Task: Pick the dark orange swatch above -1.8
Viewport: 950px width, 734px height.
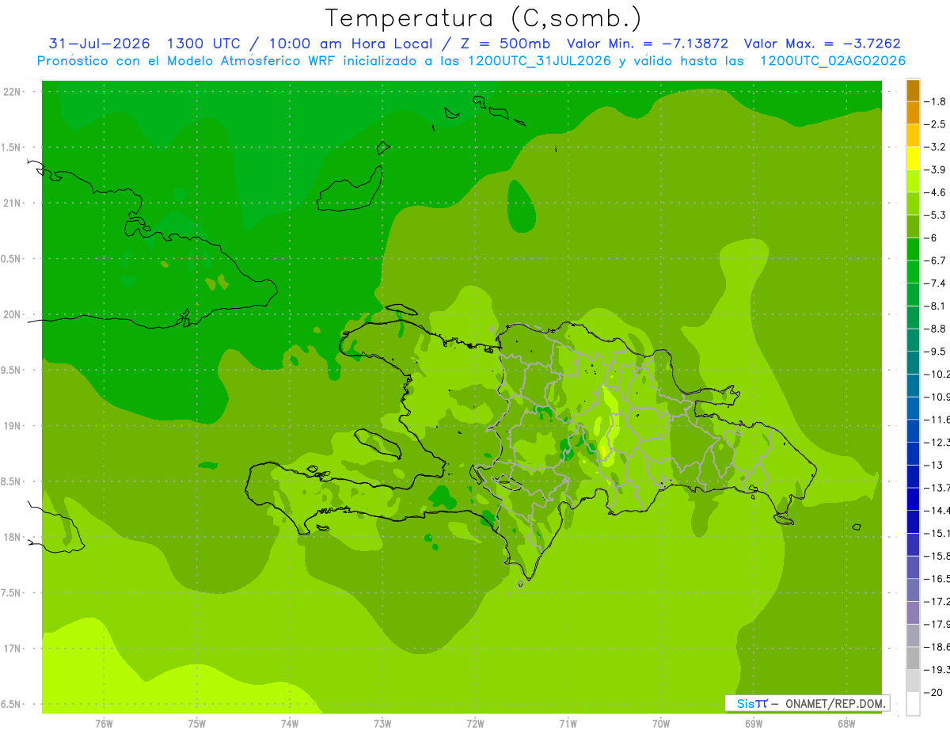Action: [913, 90]
